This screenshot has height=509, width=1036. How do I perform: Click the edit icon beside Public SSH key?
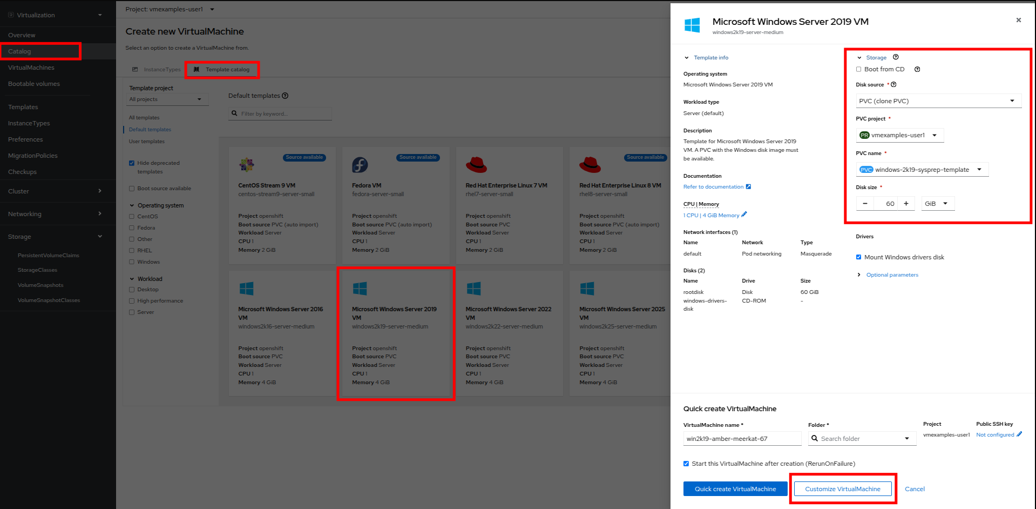click(1019, 434)
